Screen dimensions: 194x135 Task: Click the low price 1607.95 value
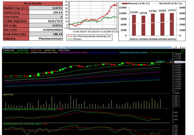coord(36,50)
